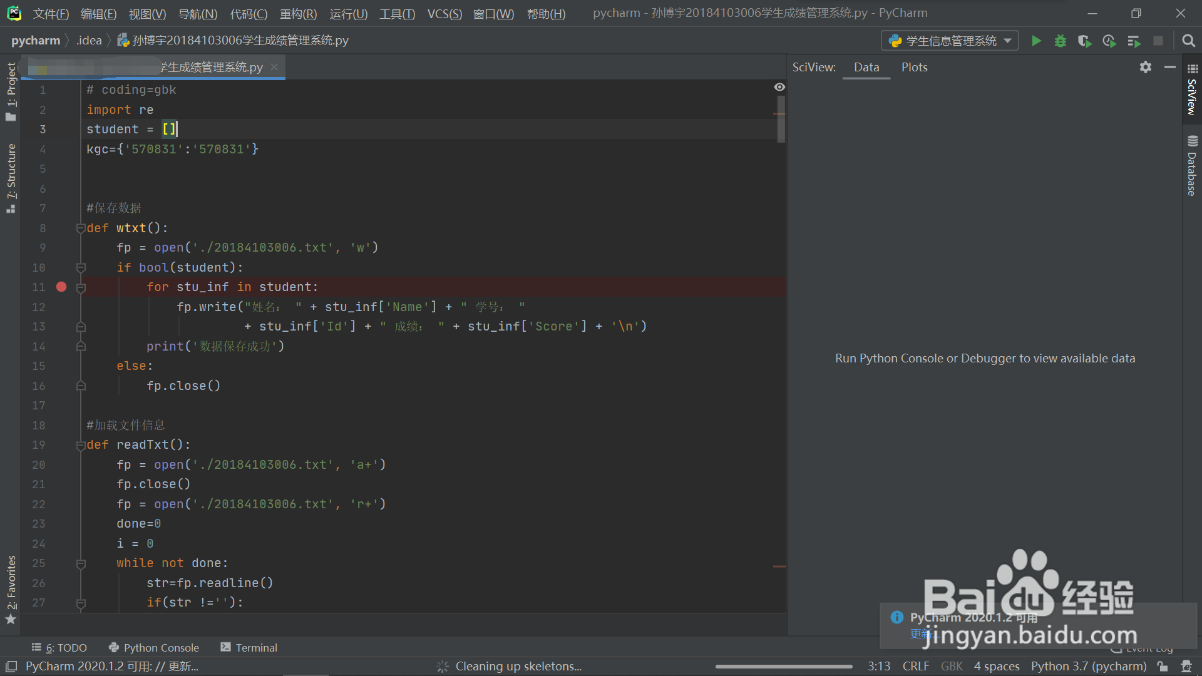This screenshot has height=676, width=1202.
Task: Click the GBK encoding status indicator
Action: (951, 666)
